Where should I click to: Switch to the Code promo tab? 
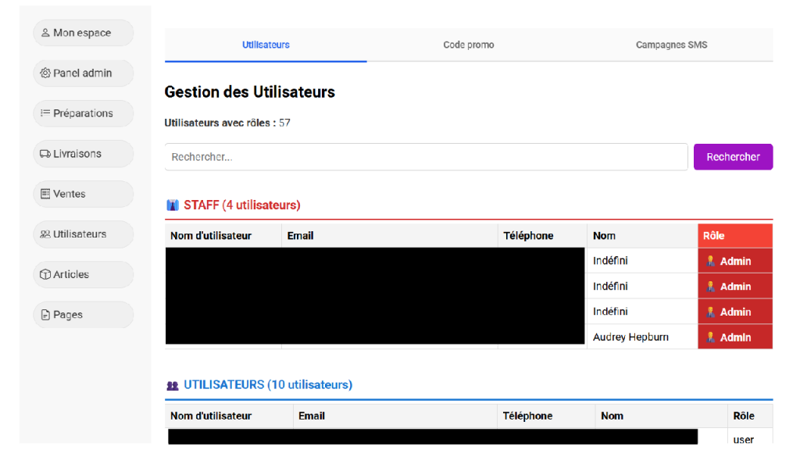click(x=468, y=45)
